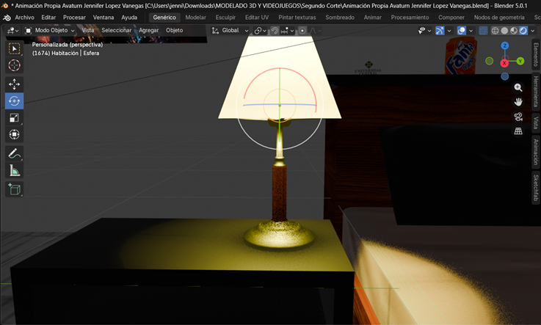Select the Cursor tool
The height and width of the screenshot is (325, 541).
tap(14, 65)
